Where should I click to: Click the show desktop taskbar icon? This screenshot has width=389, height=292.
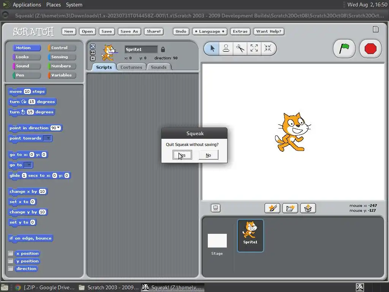coord(5,287)
